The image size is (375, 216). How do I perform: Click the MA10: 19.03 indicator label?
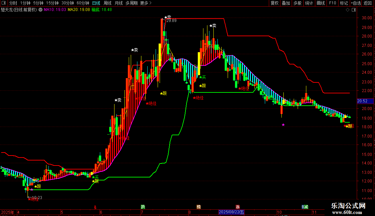55,10
